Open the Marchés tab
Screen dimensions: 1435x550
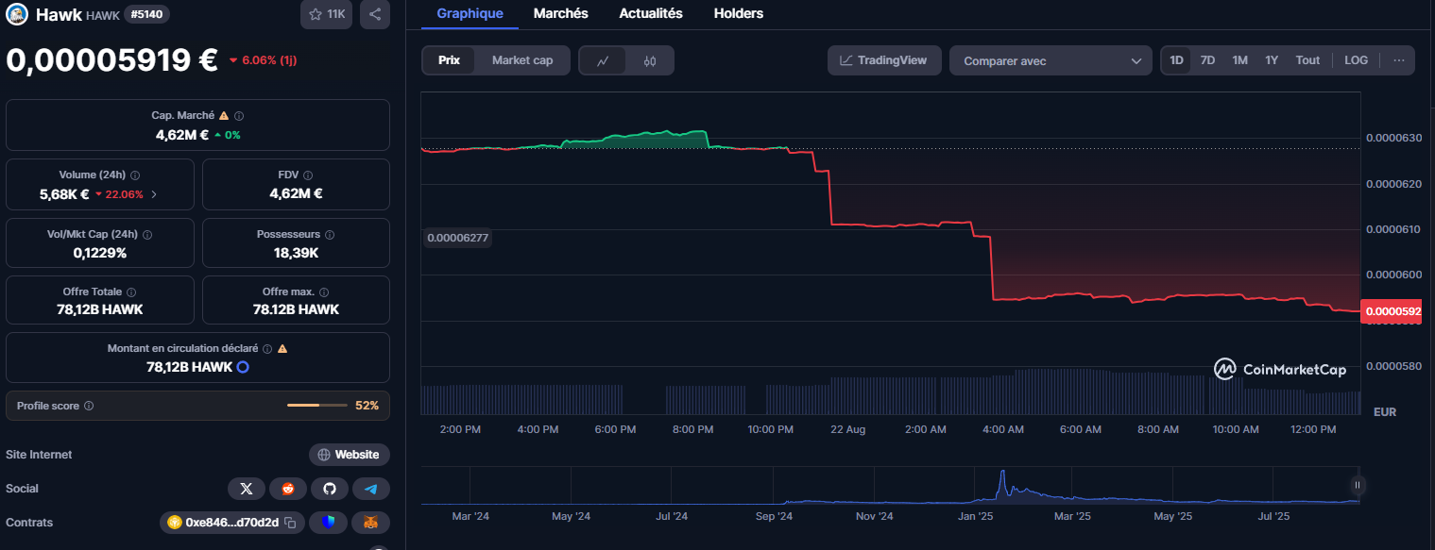pyautogui.click(x=560, y=14)
